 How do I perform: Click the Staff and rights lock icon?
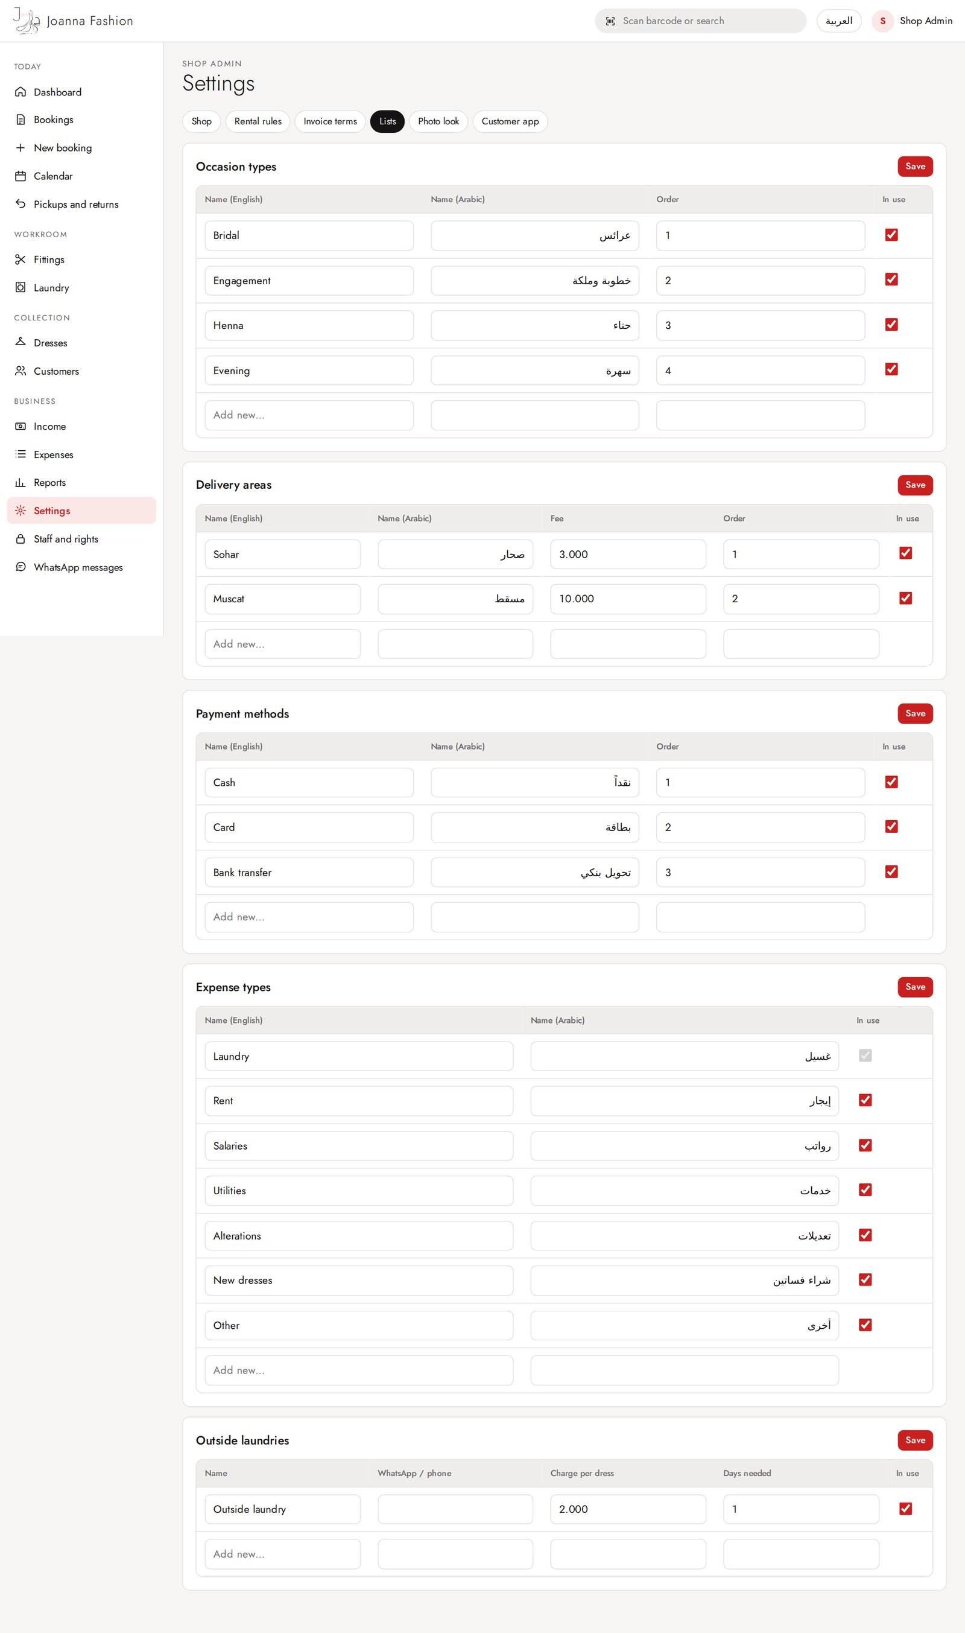point(21,539)
